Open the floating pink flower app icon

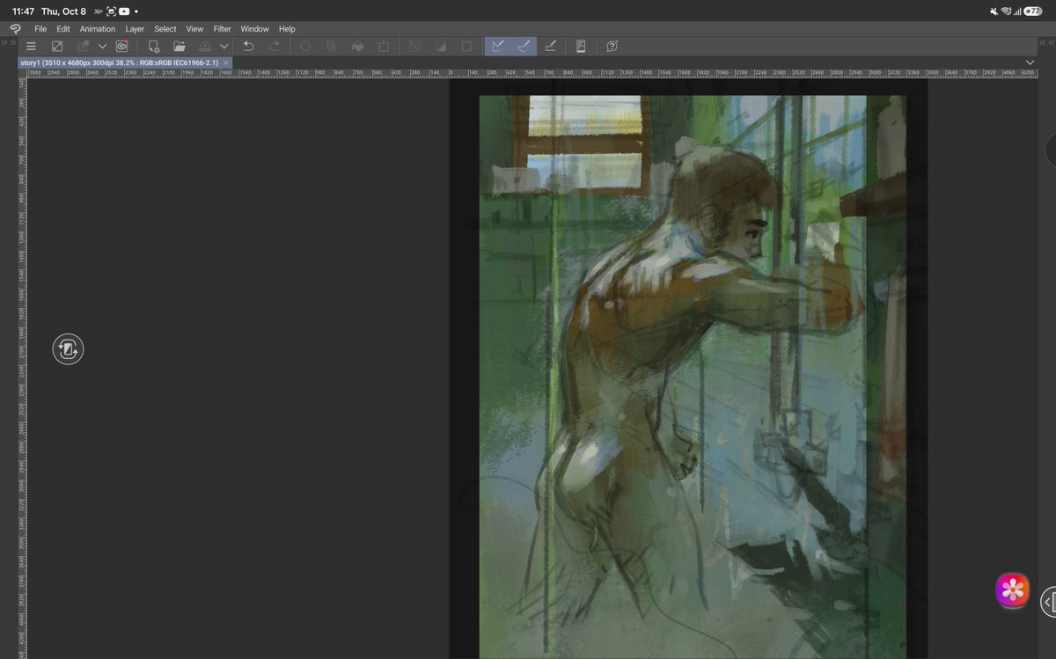pos(1013,589)
